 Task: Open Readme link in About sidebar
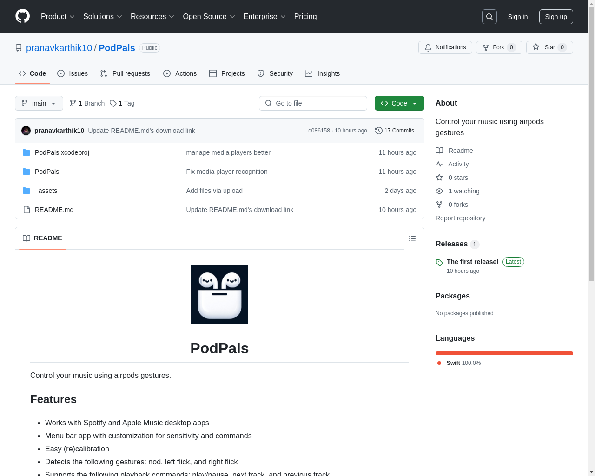(x=454, y=151)
